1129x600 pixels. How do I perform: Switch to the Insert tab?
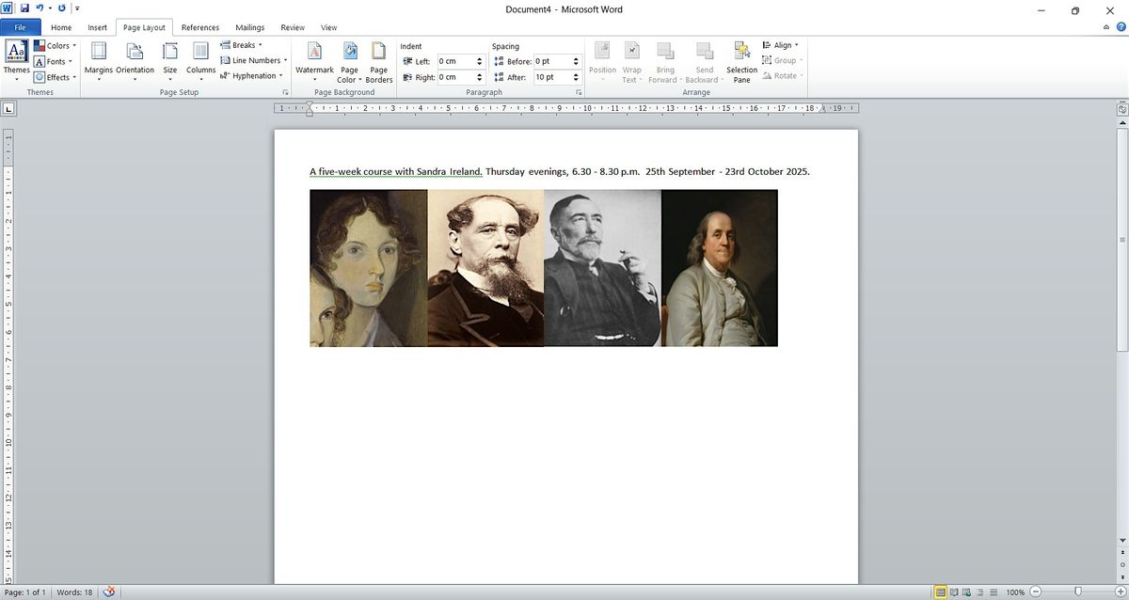(x=97, y=28)
